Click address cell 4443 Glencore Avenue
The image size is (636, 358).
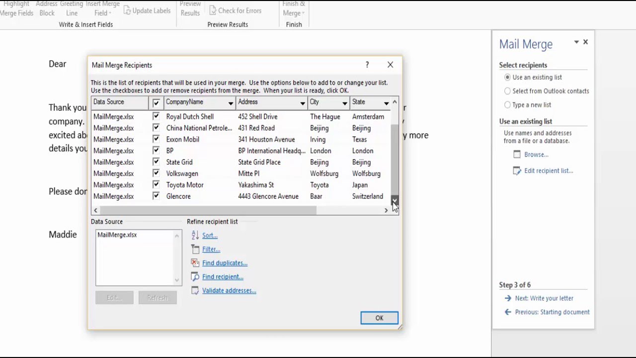pos(268,196)
